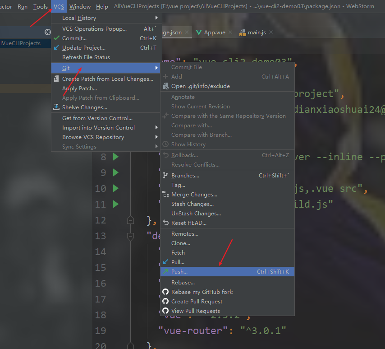This screenshot has height=349, width=385.
Task: Open the Help menu
Action: point(102,6)
